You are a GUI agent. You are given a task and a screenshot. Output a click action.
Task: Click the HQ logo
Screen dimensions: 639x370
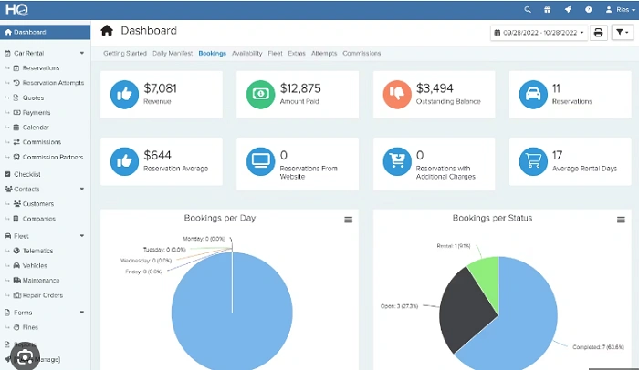pyautogui.click(x=16, y=9)
